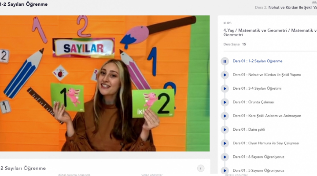Open lesson link Daire şekli
Image resolution: width=317 pixels, height=176 pixels.
(249, 129)
